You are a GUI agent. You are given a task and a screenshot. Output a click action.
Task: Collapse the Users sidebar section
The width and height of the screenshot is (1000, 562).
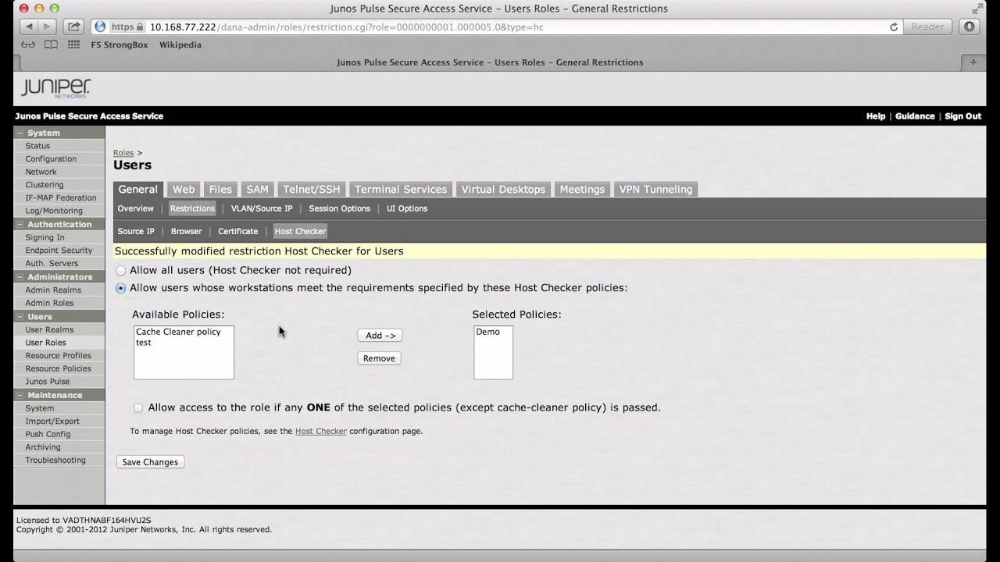click(20, 316)
